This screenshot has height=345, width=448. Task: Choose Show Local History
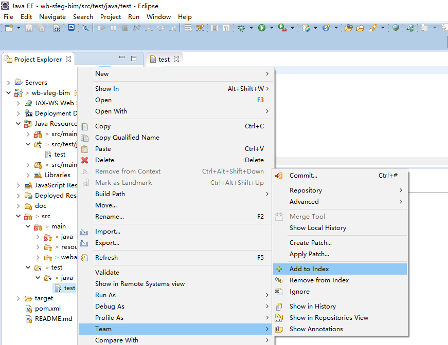(x=339, y=228)
